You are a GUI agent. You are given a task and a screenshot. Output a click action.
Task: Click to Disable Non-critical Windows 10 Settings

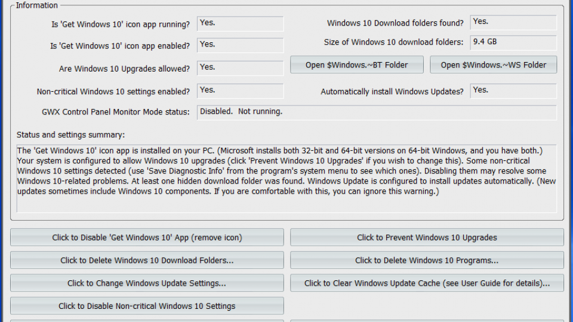click(x=147, y=306)
